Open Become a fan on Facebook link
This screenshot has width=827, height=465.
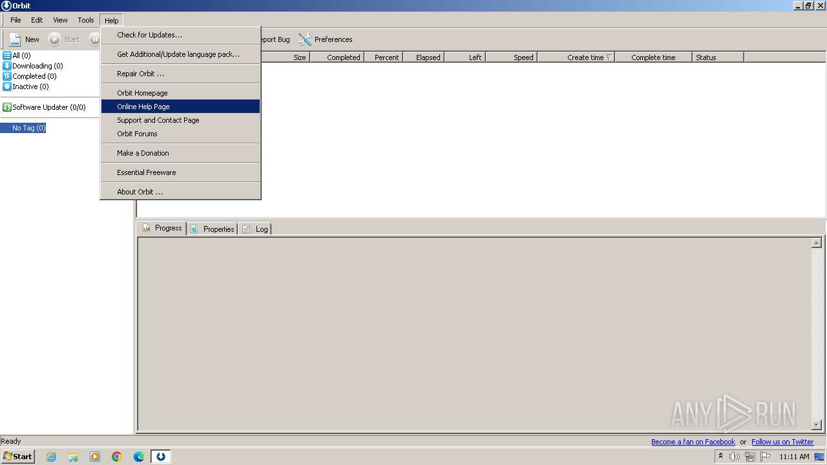pyautogui.click(x=693, y=442)
